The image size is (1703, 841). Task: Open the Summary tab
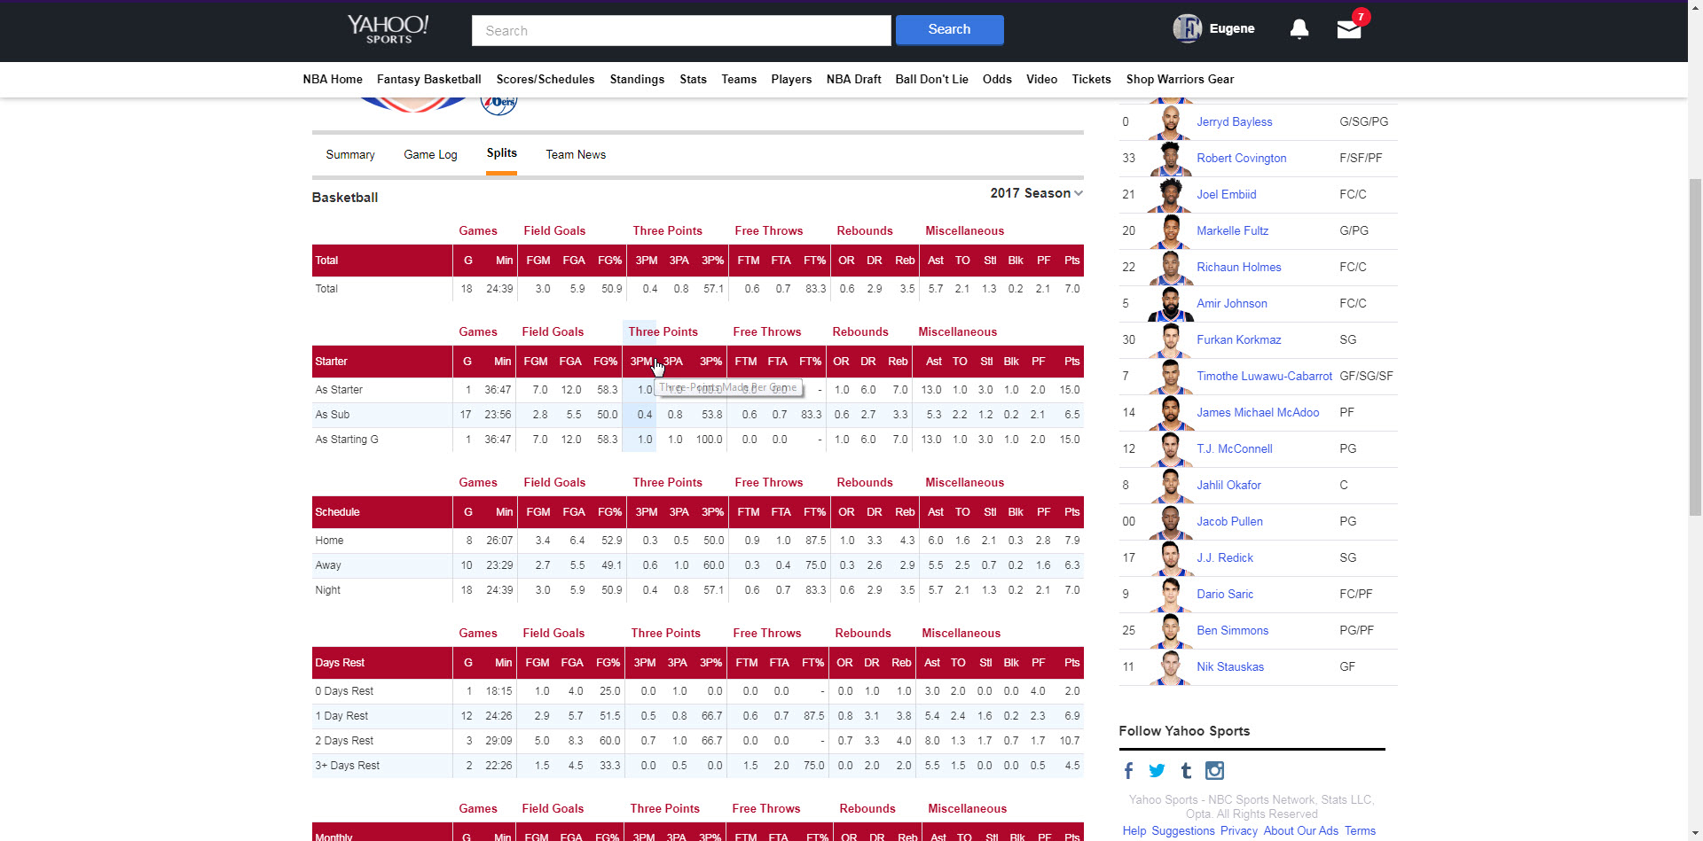tap(349, 155)
